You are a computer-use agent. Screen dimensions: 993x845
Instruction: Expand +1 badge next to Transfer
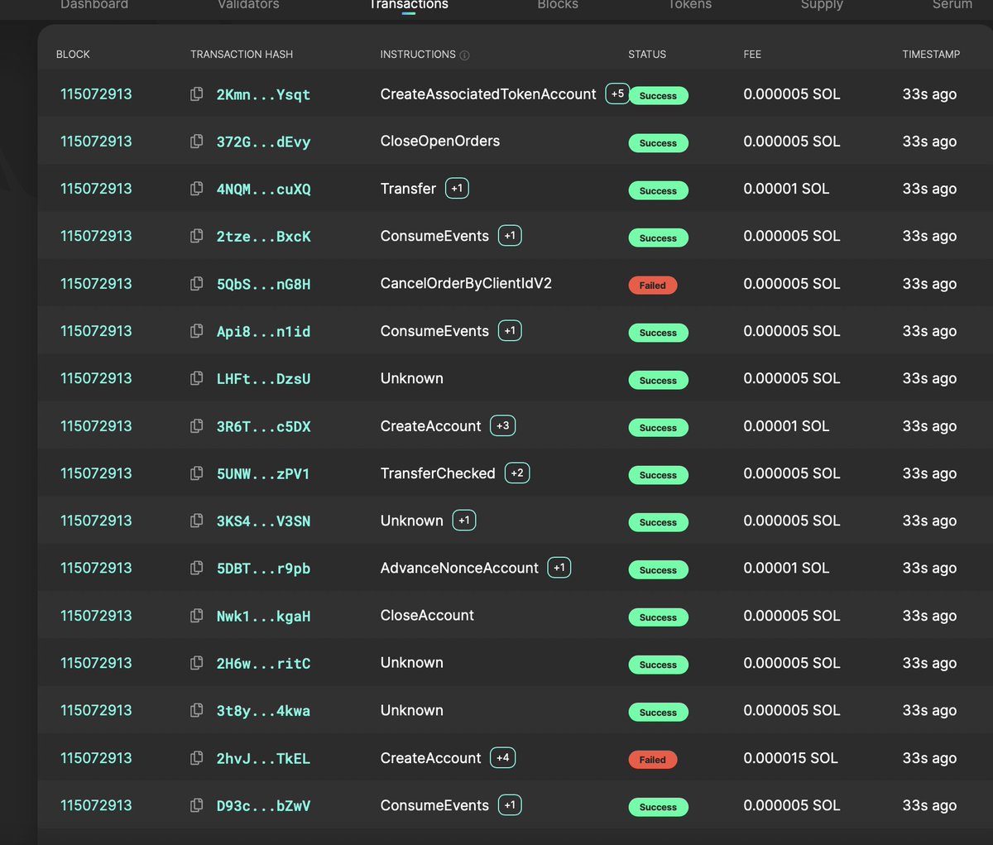click(x=457, y=189)
